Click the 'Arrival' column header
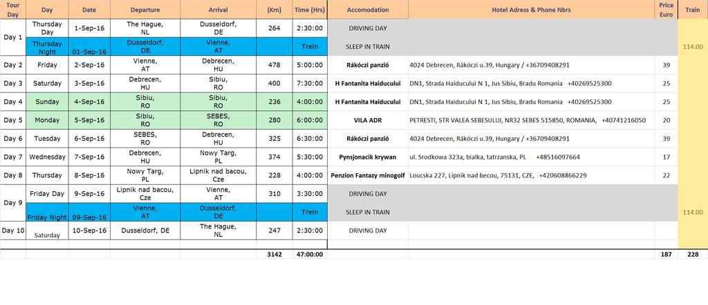This screenshot has height=305, width=708. click(218, 10)
